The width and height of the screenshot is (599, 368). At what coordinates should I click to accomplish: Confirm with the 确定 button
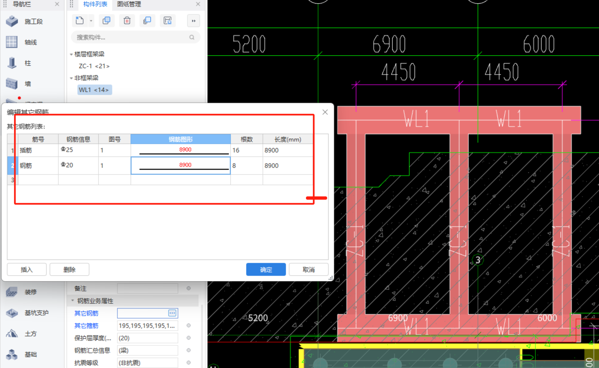coord(266,270)
